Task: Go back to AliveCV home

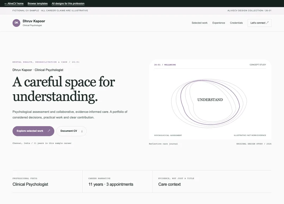Action: (14, 4)
